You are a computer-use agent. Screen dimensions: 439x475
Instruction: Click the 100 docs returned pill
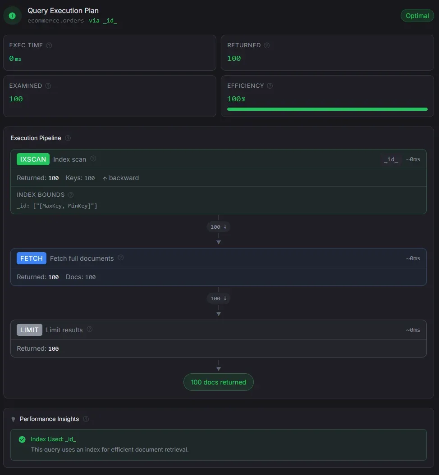(219, 382)
